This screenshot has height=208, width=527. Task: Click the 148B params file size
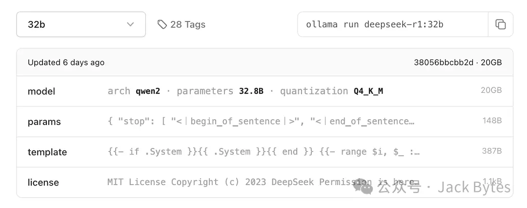coord(491,121)
